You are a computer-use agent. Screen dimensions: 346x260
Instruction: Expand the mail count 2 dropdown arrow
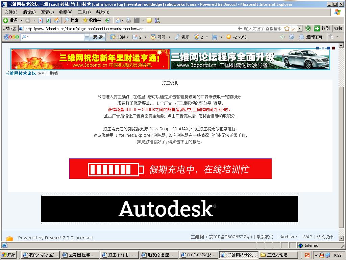(x=145, y=37)
